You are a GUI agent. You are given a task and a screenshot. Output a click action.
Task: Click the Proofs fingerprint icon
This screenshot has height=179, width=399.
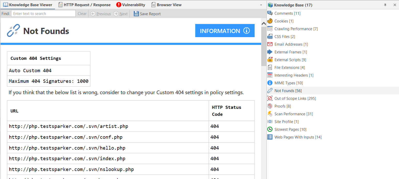pos(270,106)
